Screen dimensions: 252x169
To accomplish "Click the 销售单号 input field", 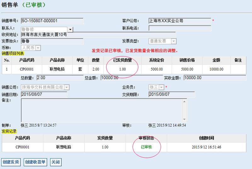I will click(52, 21).
